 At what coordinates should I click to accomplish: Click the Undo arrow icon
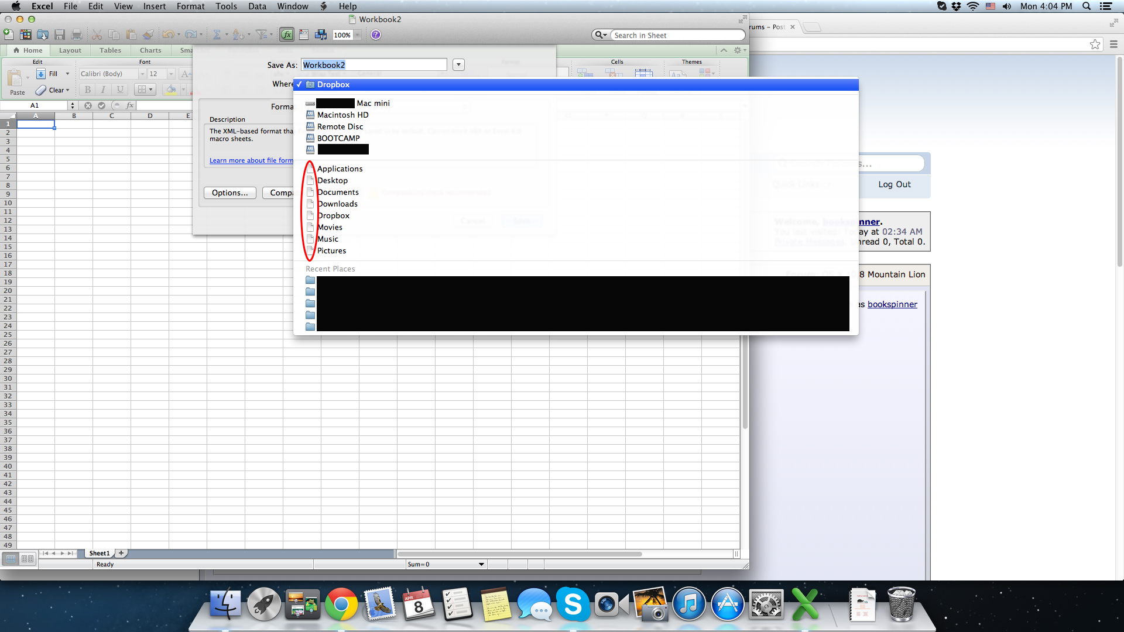pos(168,35)
